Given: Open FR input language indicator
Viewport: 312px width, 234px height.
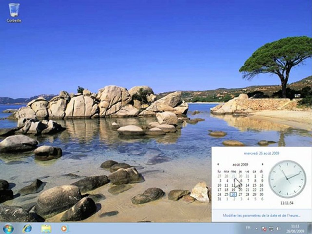Looking at the screenshot, I should point(248,227).
